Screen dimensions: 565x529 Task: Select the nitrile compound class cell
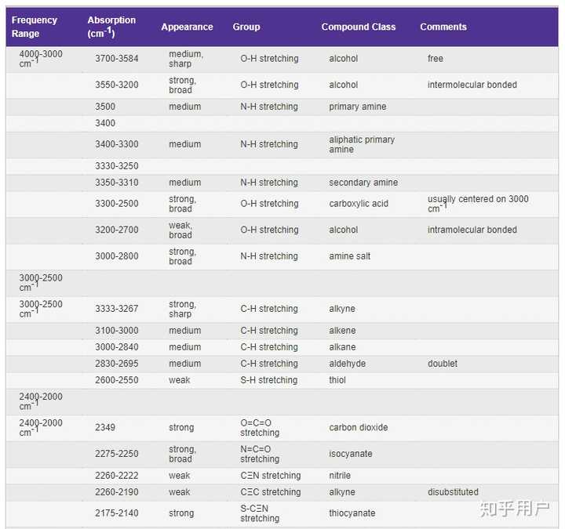tap(340, 476)
